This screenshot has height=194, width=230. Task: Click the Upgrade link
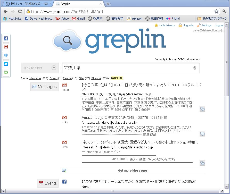click(x=186, y=25)
